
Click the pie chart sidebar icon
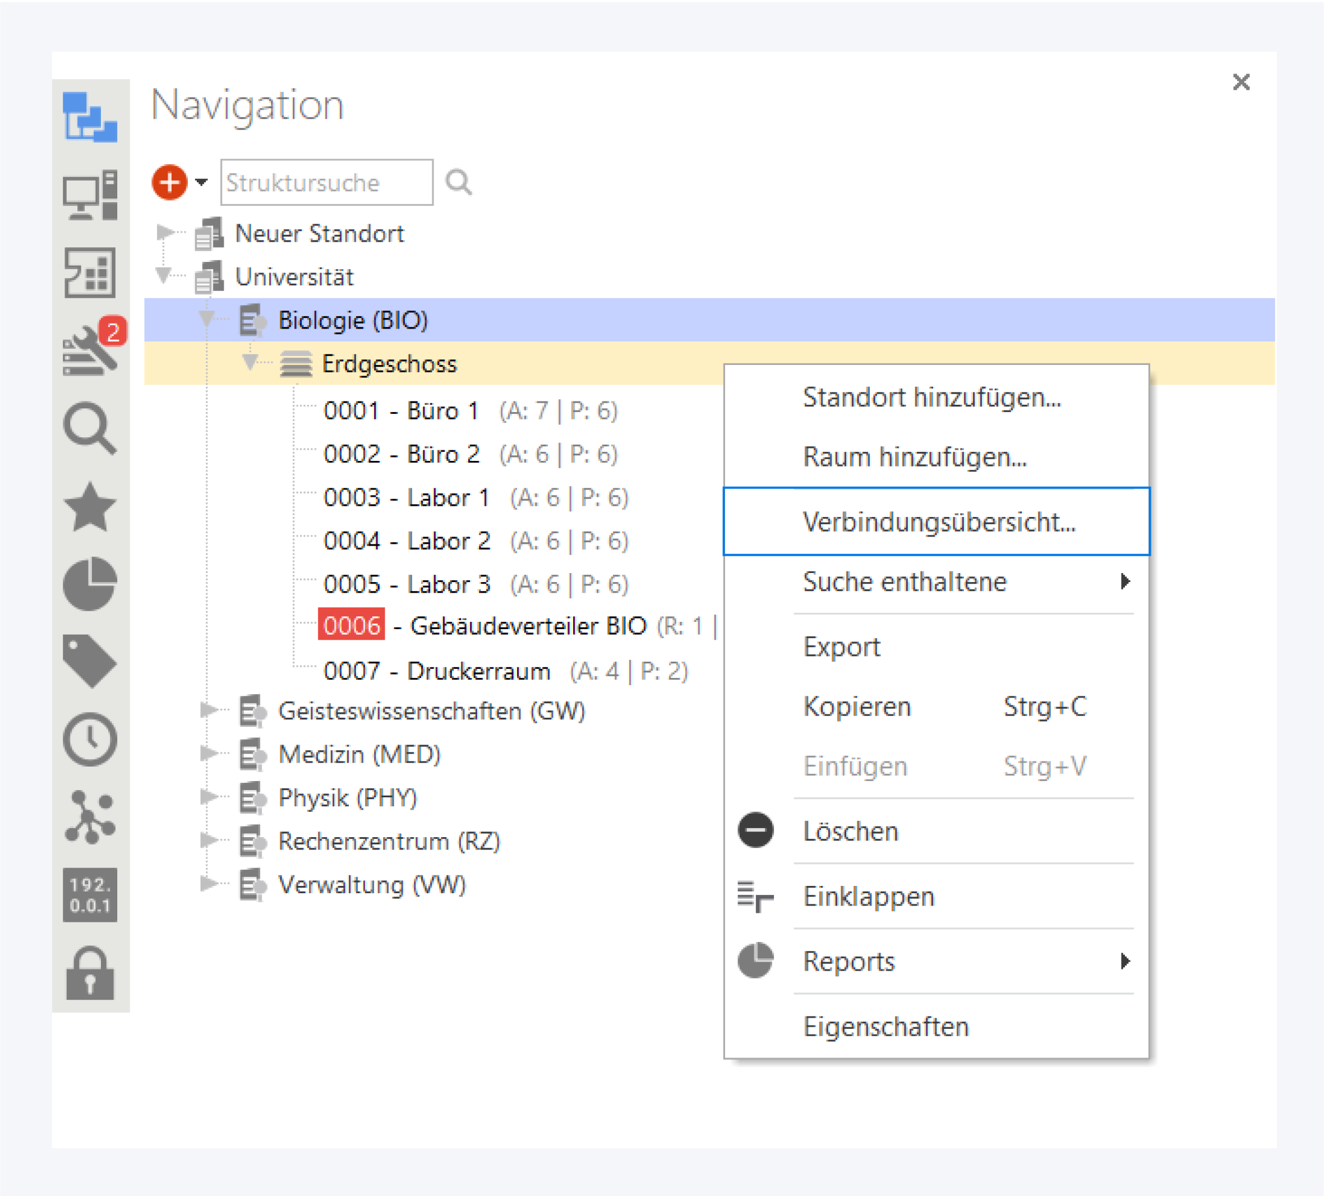(x=90, y=584)
